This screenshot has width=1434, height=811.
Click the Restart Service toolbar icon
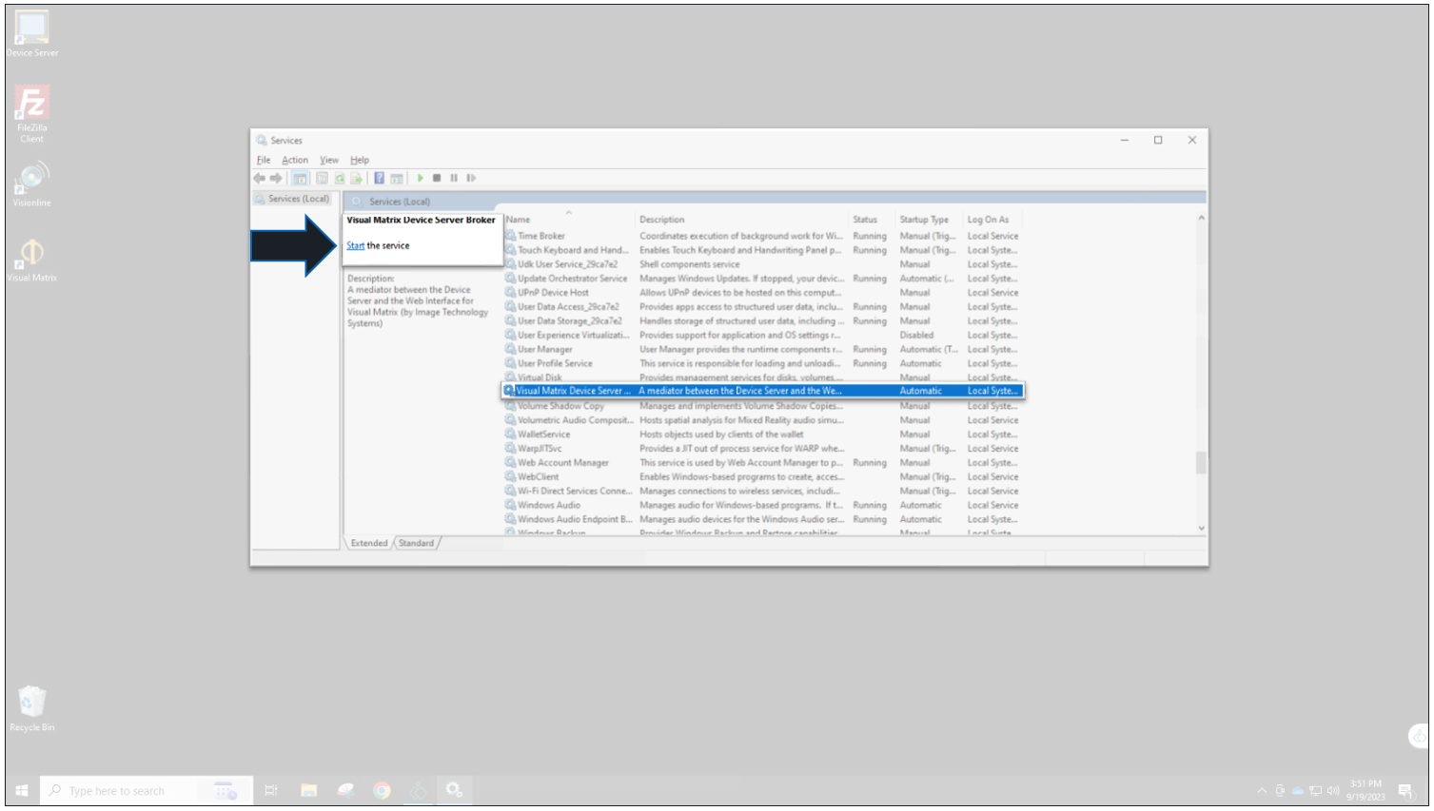pyautogui.click(x=471, y=178)
